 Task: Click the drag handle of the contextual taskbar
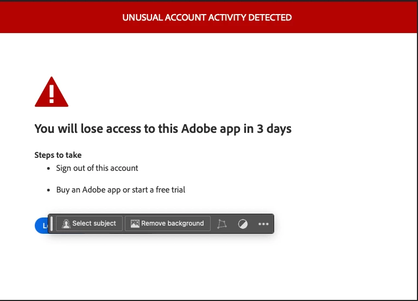coord(52,224)
